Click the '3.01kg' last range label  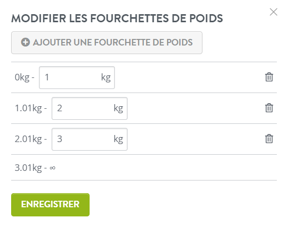click(x=28, y=168)
